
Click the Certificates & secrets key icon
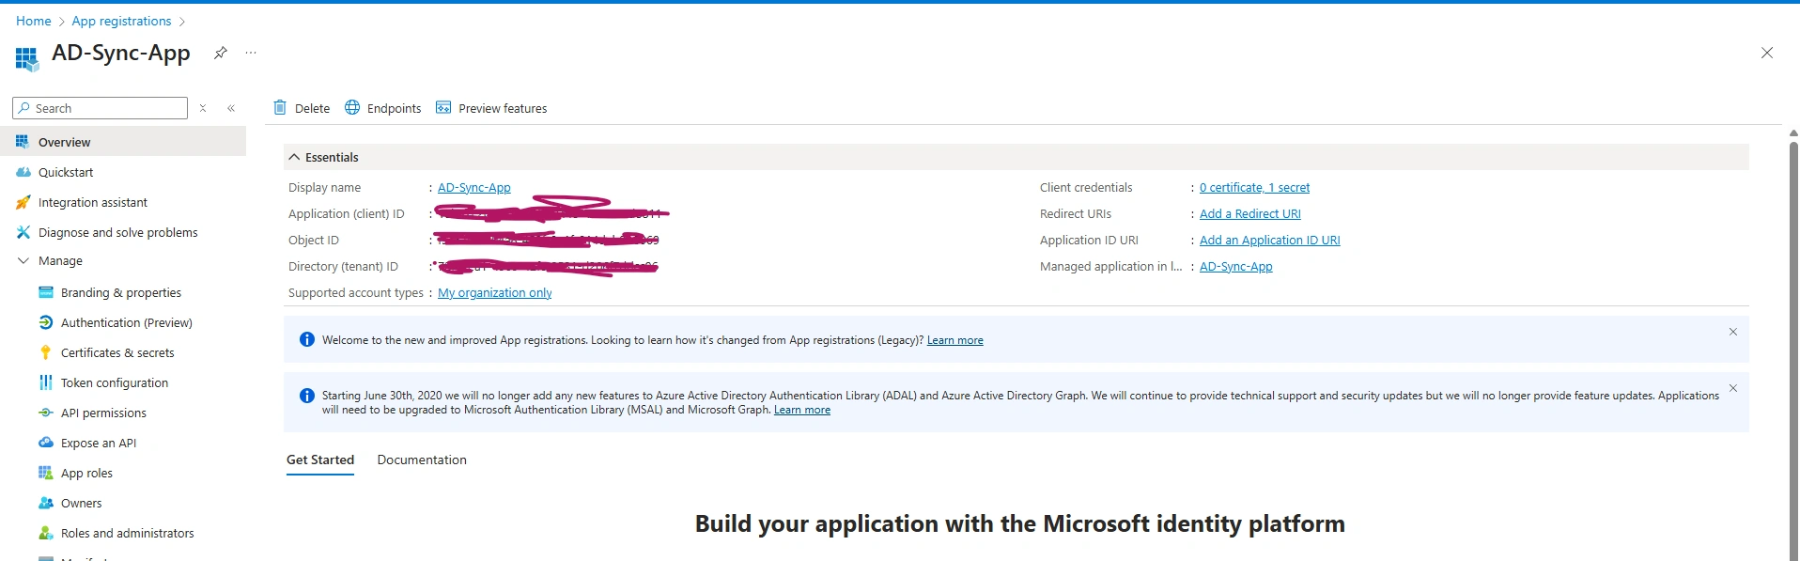point(46,352)
